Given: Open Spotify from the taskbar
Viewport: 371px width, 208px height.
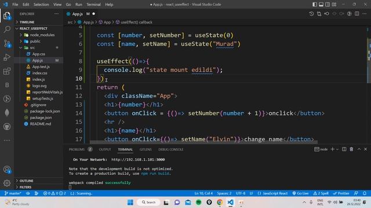Looking at the screenshot, I should (198, 202).
